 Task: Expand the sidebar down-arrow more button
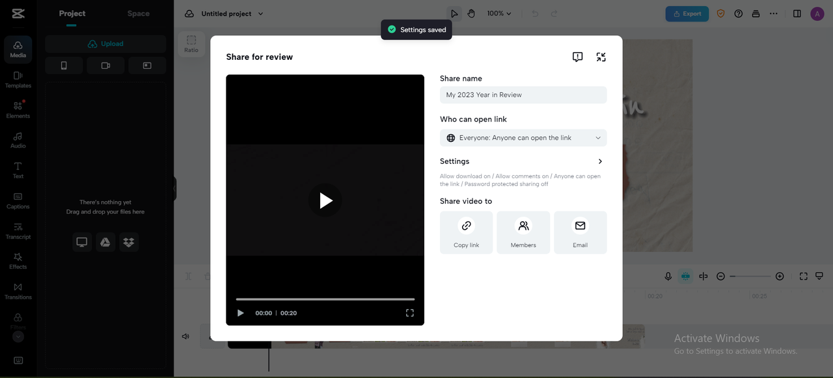pyautogui.click(x=18, y=337)
